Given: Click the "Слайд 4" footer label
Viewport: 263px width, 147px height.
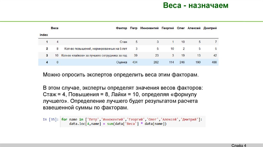Looking at the screenshot, I should point(239,145).
